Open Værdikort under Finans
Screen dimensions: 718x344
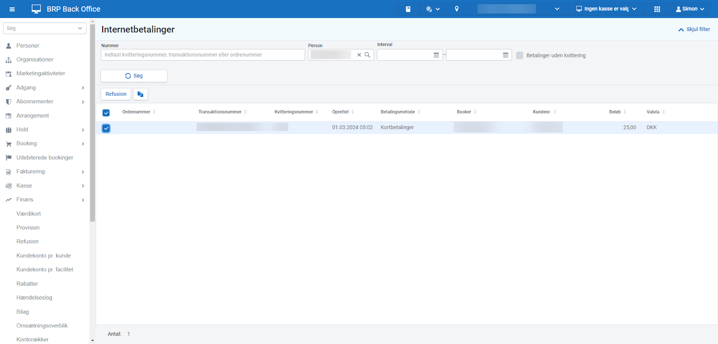tap(29, 214)
